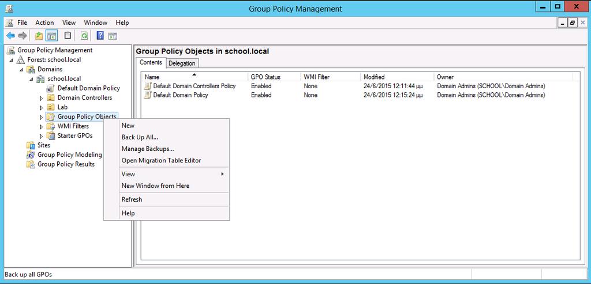The image size is (591, 284).
Task: Open the Help menu in menu bar
Action: pos(122,22)
